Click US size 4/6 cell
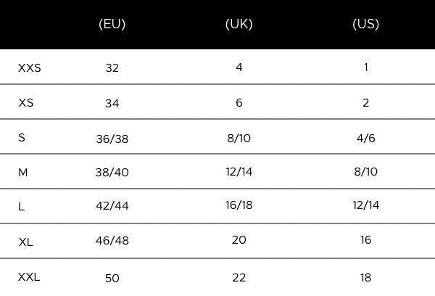This screenshot has width=435, height=296. 365,138
